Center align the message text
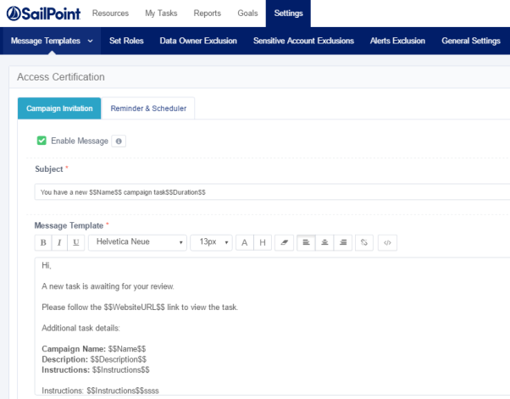Viewport: 510px width, 399px height. tap(323, 242)
